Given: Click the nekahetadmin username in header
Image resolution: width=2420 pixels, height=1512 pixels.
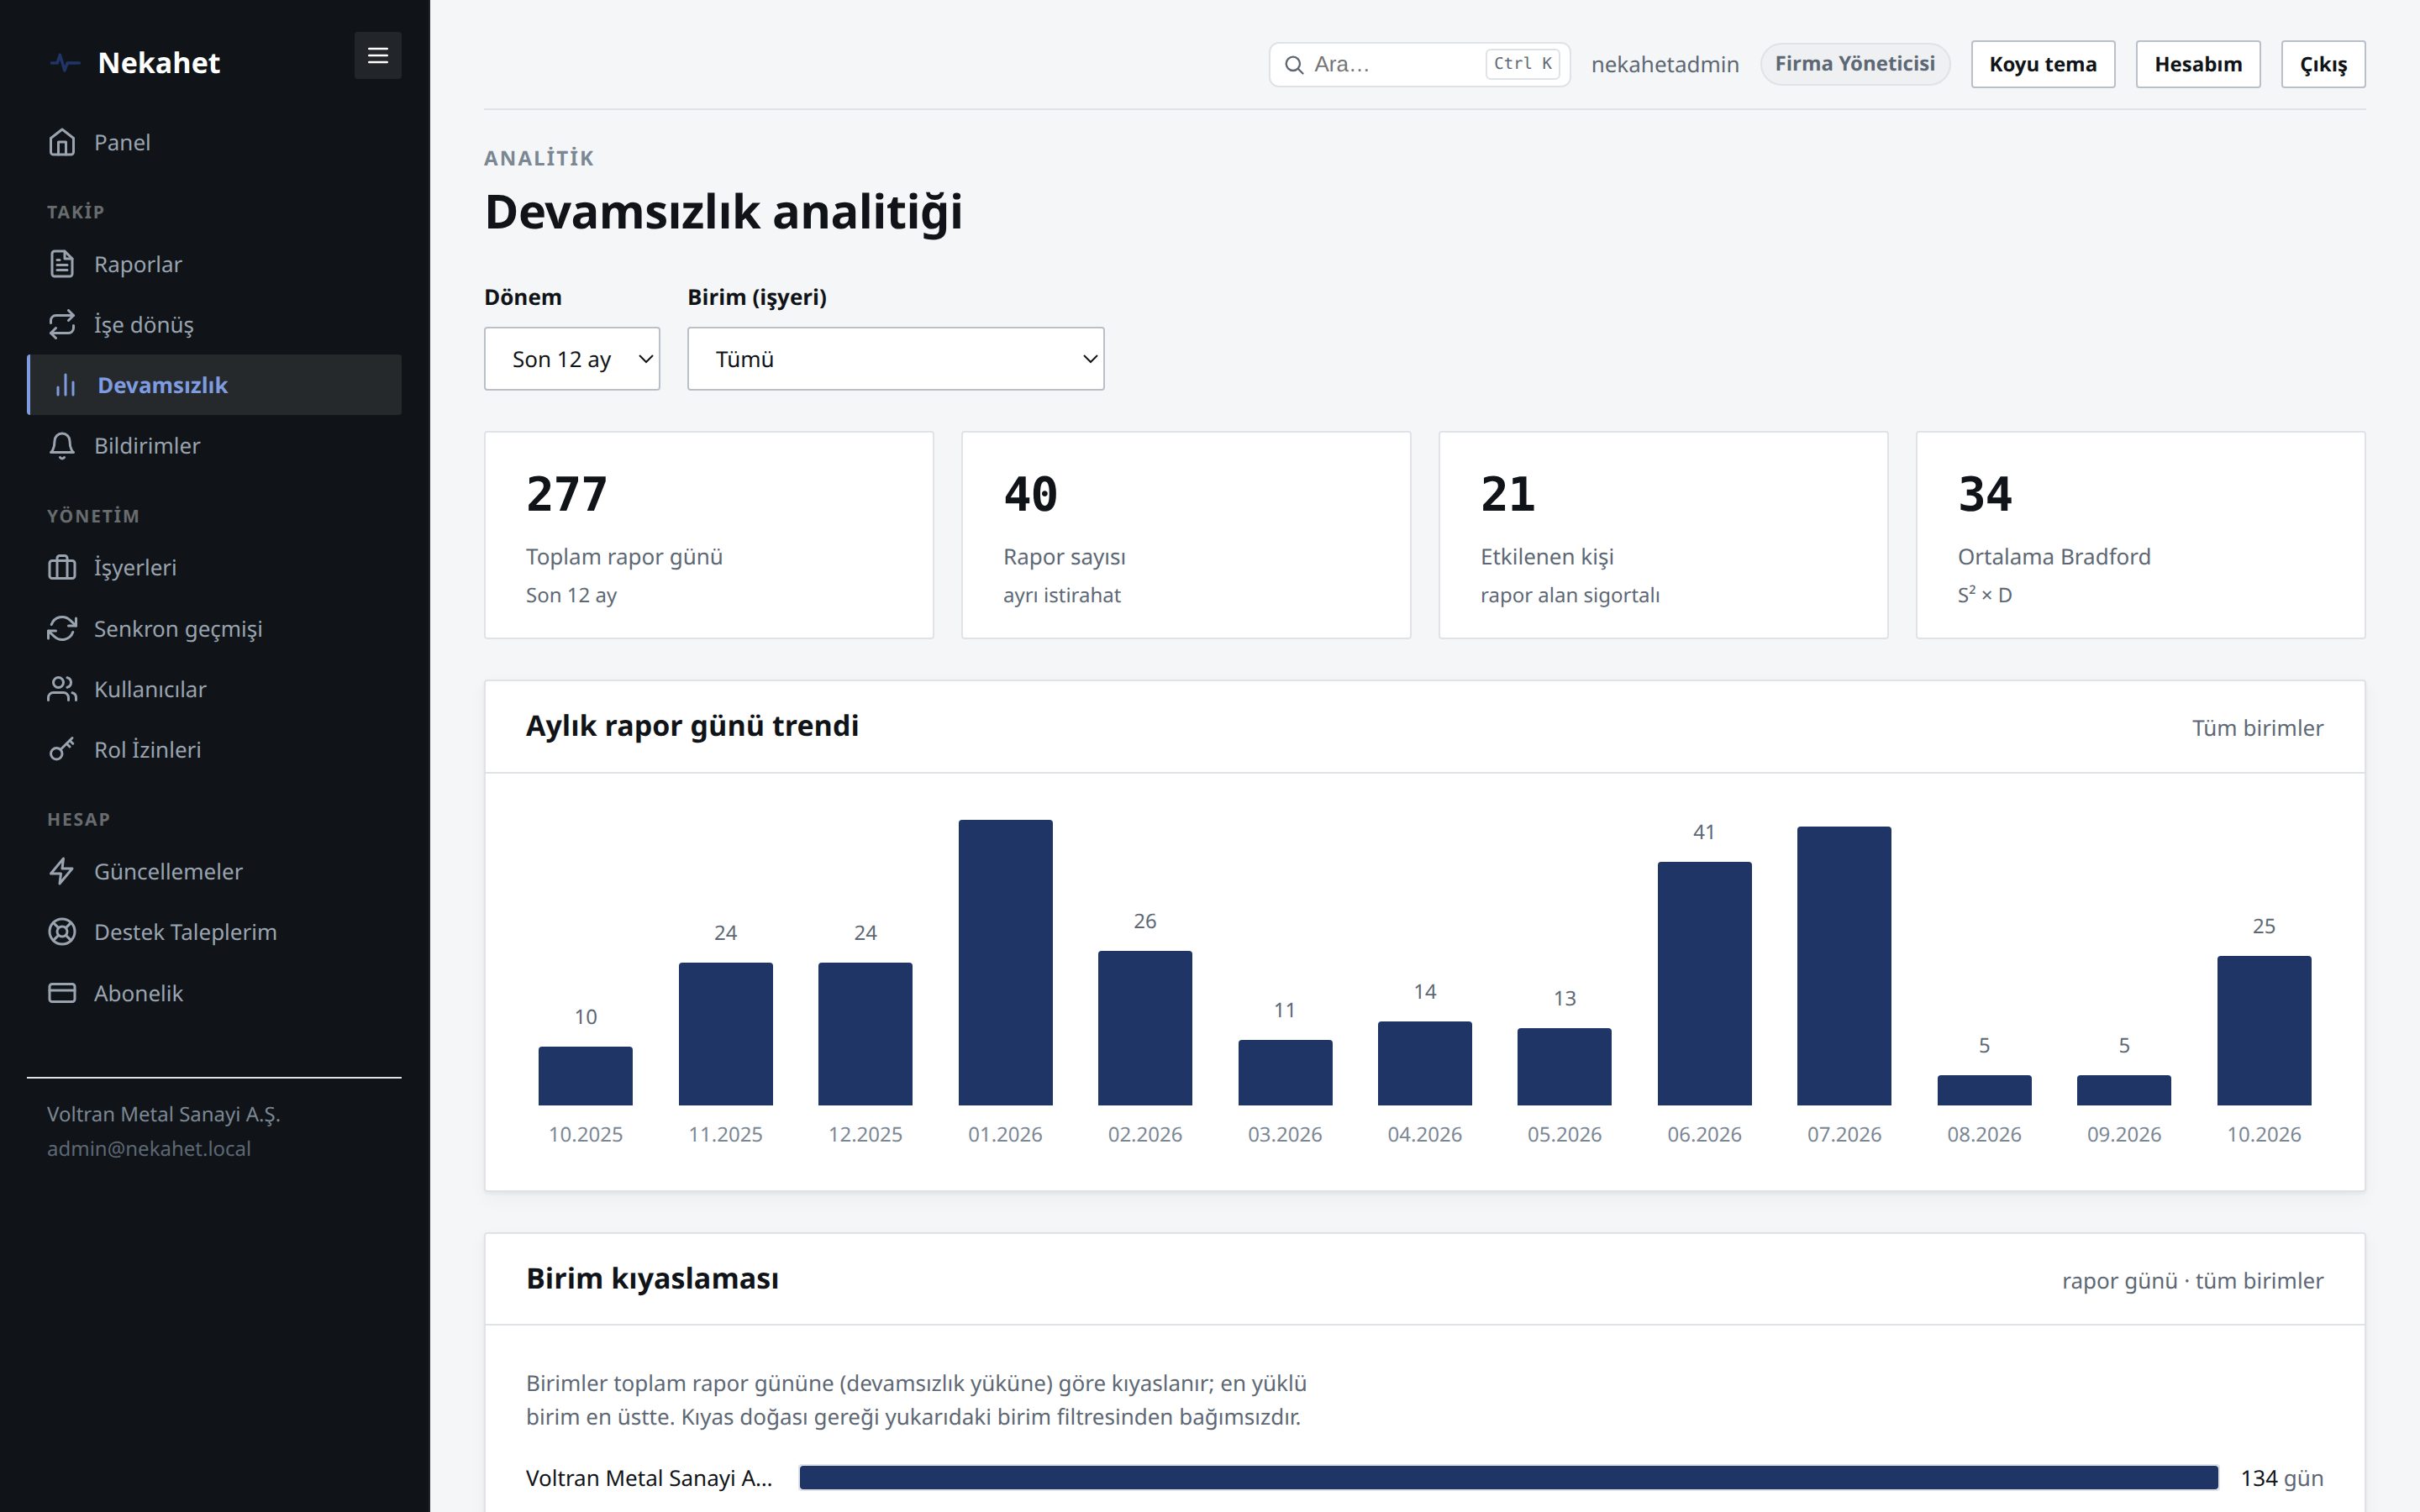Looking at the screenshot, I should click(1664, 64).
